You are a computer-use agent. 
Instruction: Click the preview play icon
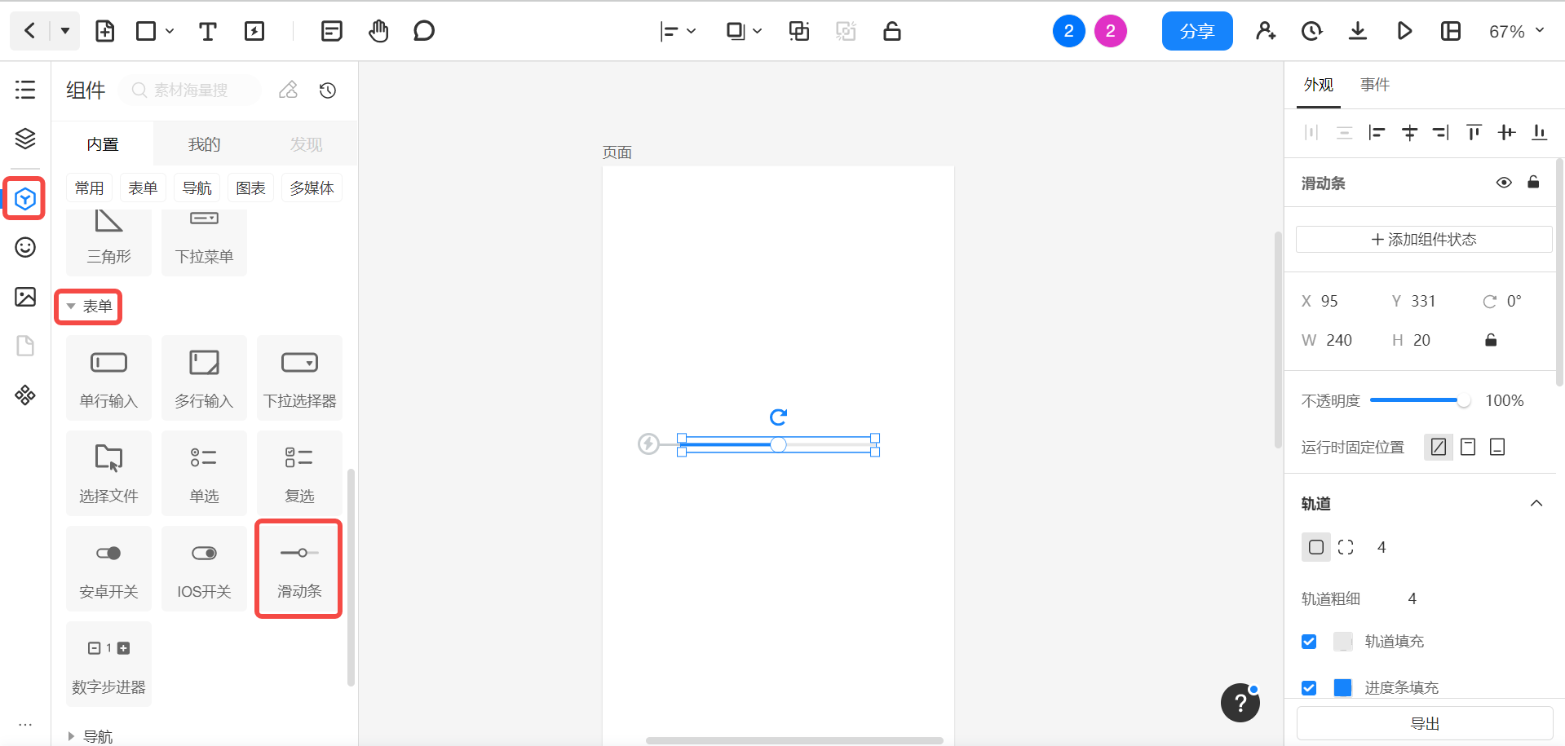click(x=1404, y=32)
